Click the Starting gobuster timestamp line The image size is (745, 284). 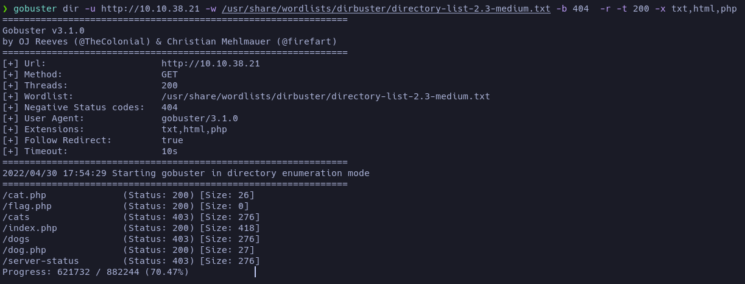(x=186, y=173)
